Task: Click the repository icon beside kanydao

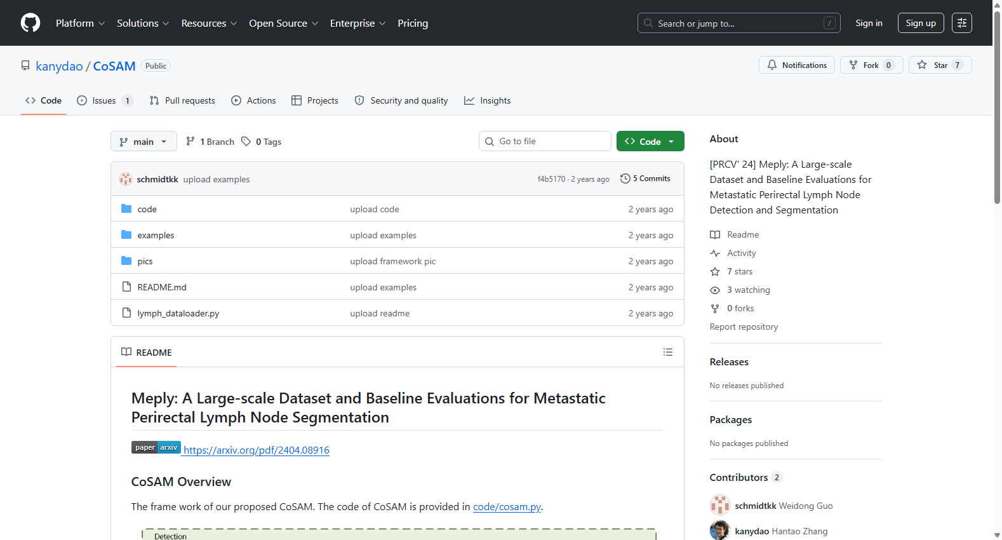Action: [25, 65]
